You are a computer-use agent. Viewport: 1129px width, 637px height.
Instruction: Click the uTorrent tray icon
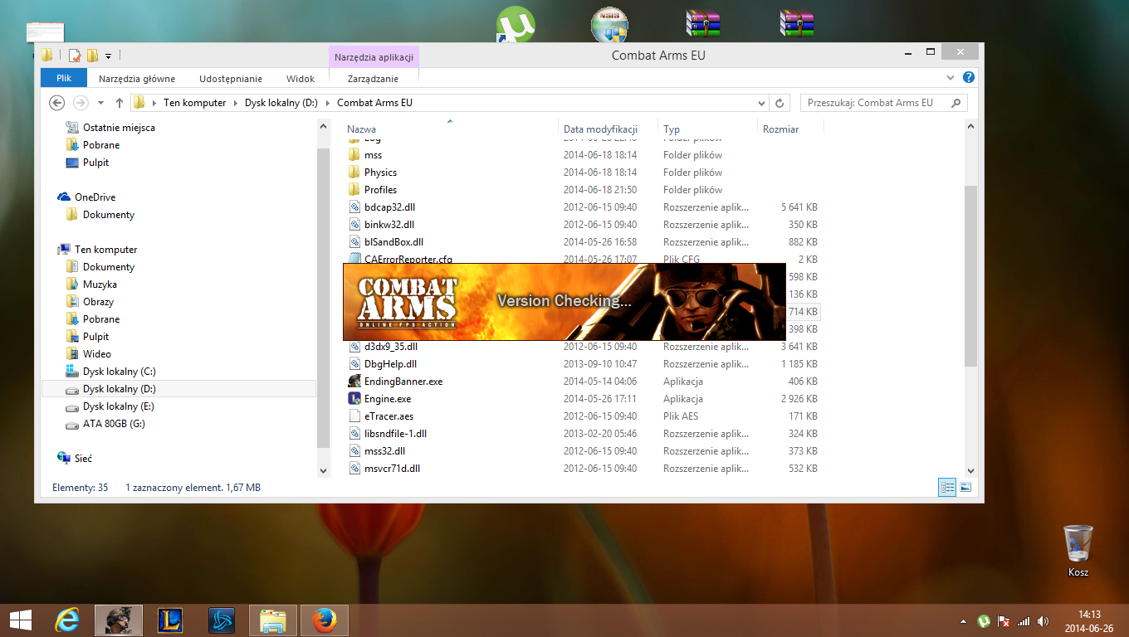click(x=984, y=620)
